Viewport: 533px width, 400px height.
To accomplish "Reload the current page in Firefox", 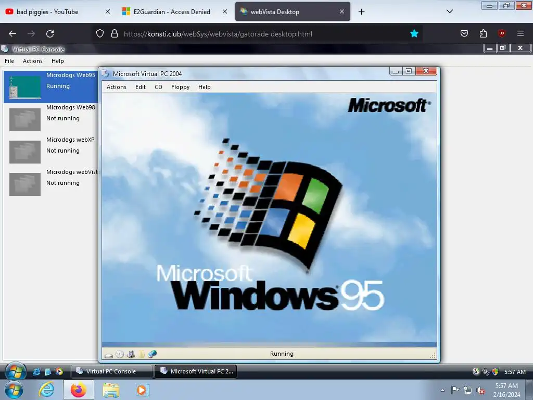I will point(50,34).
